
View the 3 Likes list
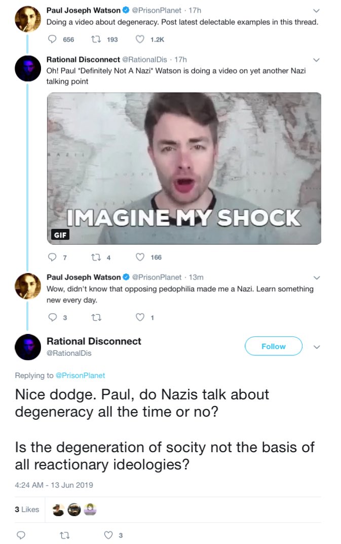click(27, 509)
